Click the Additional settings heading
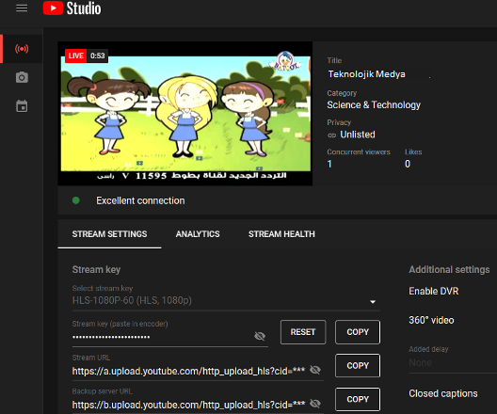 click(x=449, y=269)
